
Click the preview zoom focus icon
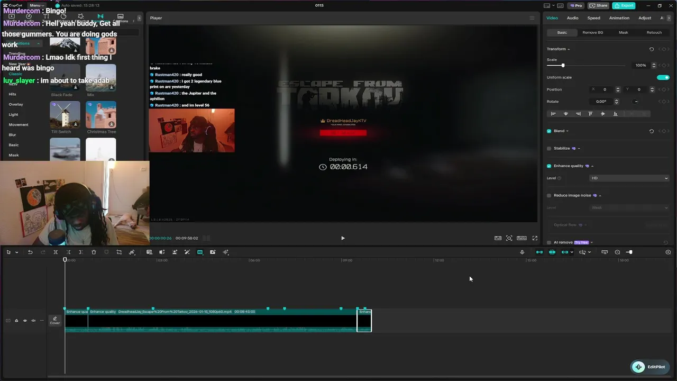[x=509, y=238]
